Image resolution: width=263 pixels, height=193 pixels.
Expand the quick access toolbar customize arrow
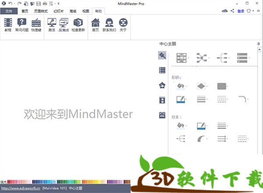pos(58,4)
